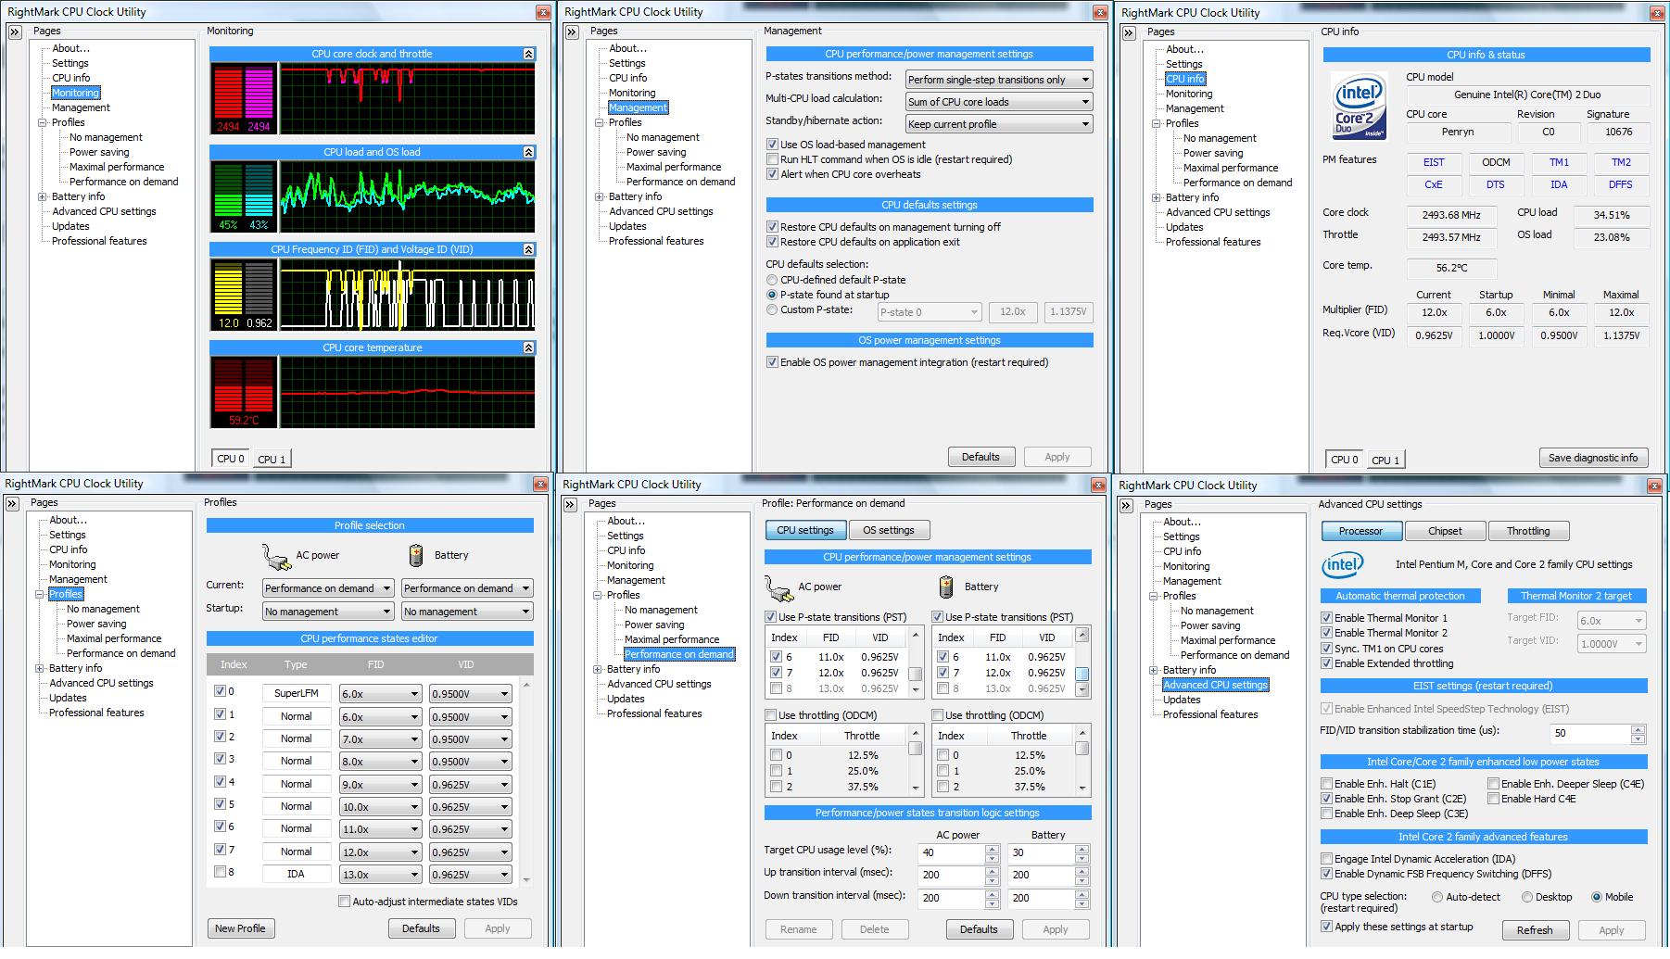Click New Profile button
This screenshot has width=1670, height=959.
(240, 928)
